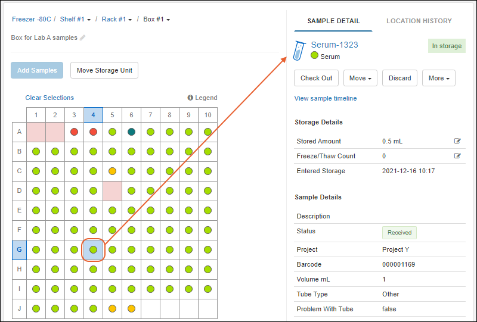
Task: Select the empty pink cell D5
Action: click(x=112, y=191)
